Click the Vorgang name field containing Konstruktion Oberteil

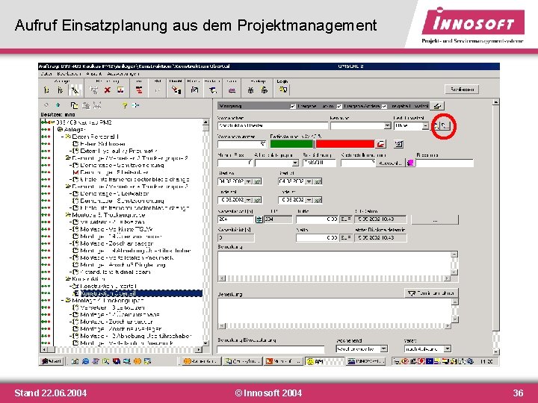tap(273, 126)
